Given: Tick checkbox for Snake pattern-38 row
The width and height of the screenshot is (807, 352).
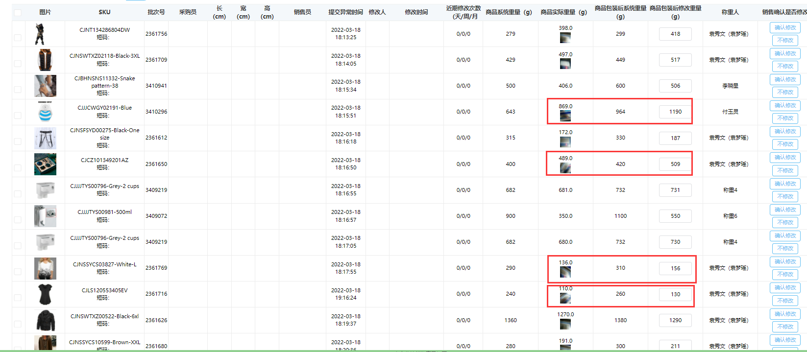Looking at the screenshot, I should point(18,90).
